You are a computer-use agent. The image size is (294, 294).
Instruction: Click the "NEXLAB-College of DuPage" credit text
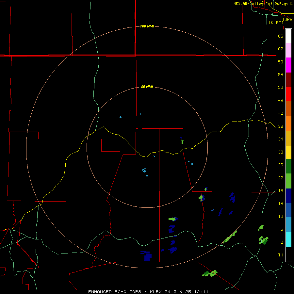click(261, 4)
